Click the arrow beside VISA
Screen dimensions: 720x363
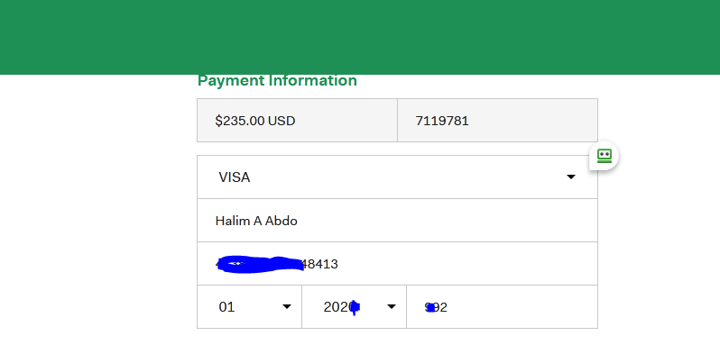click(571, 177)
